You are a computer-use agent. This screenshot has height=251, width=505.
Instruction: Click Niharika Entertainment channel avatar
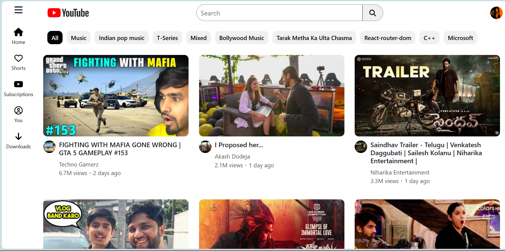(361, 147)
